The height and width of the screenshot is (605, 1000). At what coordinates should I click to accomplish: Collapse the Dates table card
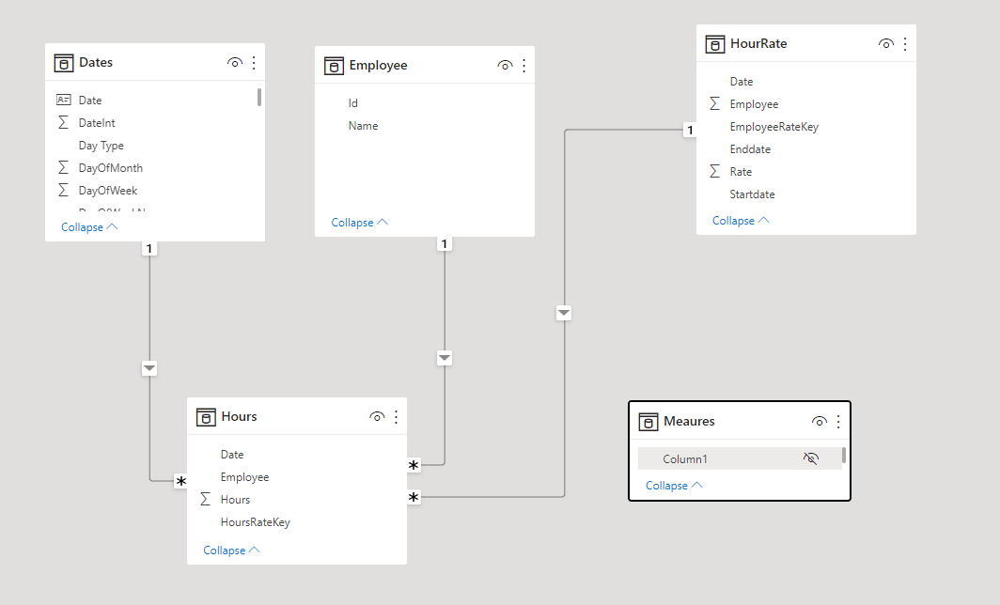coord(89,227)
